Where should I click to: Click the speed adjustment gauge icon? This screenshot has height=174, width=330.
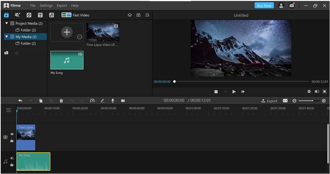click(92, 101)
